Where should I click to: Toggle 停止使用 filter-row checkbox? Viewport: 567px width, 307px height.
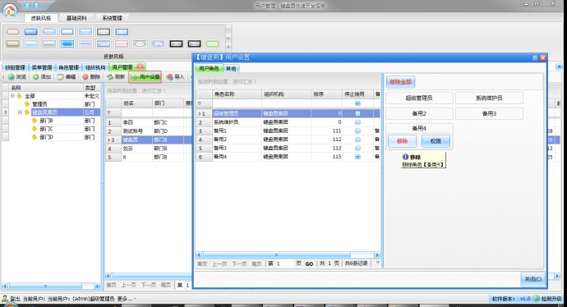357,103
